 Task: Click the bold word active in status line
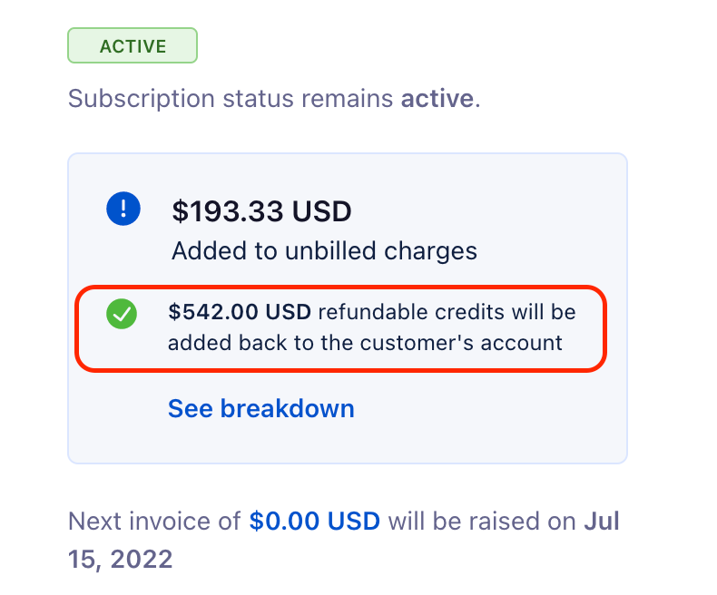point(437,98)
